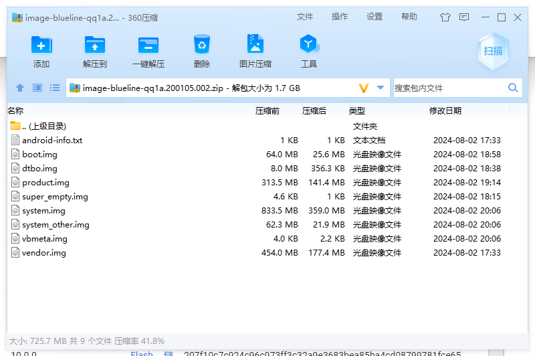
Task: Open the skin (shirt) icon in title bar
Action: point(445,17)
